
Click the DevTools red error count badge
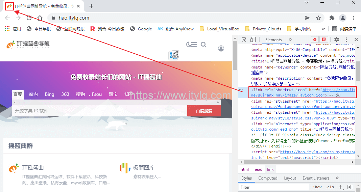(315, 39)
